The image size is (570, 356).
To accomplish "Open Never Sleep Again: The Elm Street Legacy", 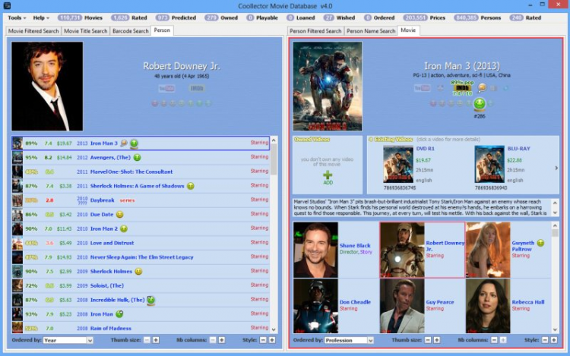I will click(142, 257).
